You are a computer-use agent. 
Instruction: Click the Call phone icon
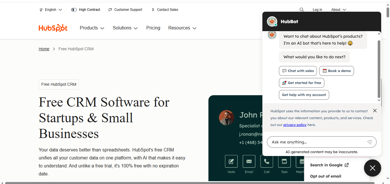266,161
